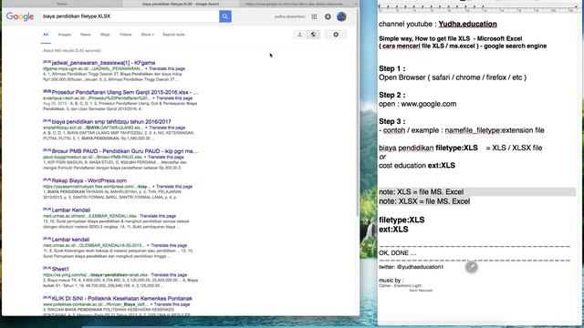Click Yudha.education link in notes window

point(467,24)
